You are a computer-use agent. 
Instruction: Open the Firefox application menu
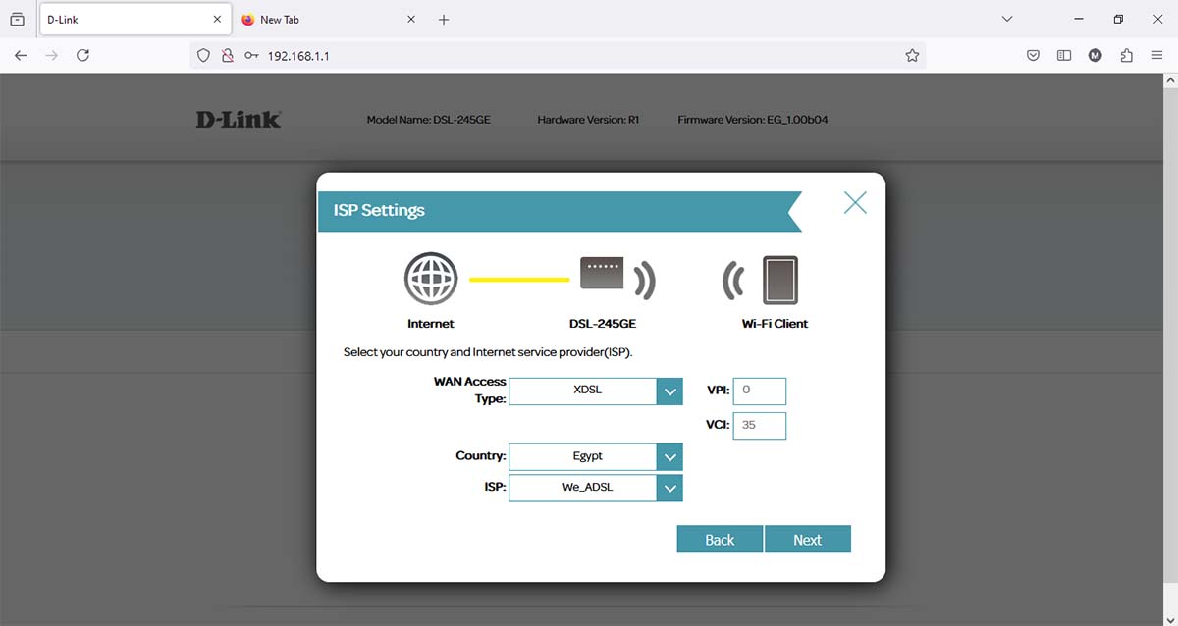tap(1157, 56)
